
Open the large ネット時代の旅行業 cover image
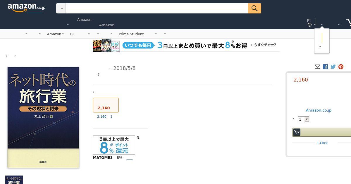[x=43, y=117]
